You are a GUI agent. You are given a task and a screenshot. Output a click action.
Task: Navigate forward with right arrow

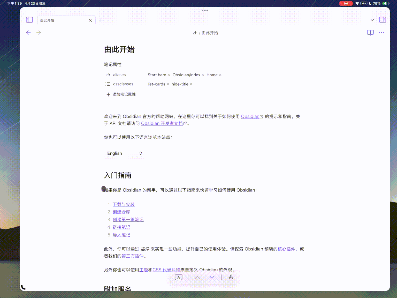click(39, 33)
